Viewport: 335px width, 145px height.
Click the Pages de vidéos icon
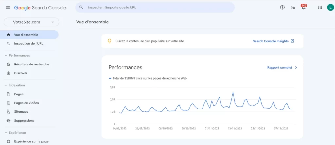(9, 103)
